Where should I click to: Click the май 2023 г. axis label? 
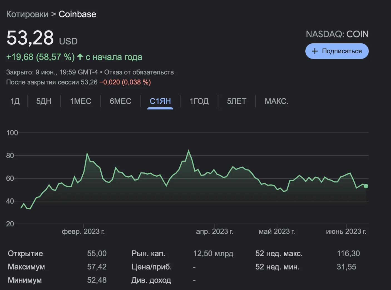(277, 231)
